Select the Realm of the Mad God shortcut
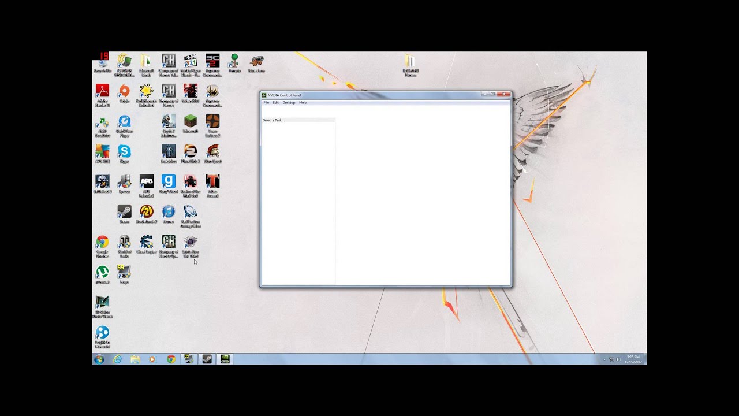This screenshot has height=416, width=739. 191,186
